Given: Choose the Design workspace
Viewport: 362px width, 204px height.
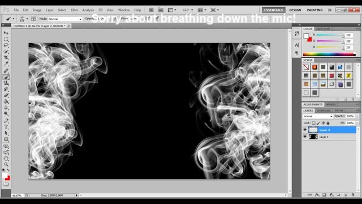Looking at the screenshot, I should [x=295, y=10].
